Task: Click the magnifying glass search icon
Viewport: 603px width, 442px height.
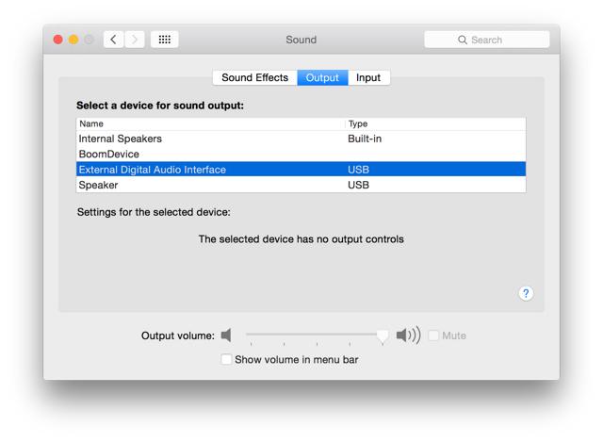Action: pos(463,40)
